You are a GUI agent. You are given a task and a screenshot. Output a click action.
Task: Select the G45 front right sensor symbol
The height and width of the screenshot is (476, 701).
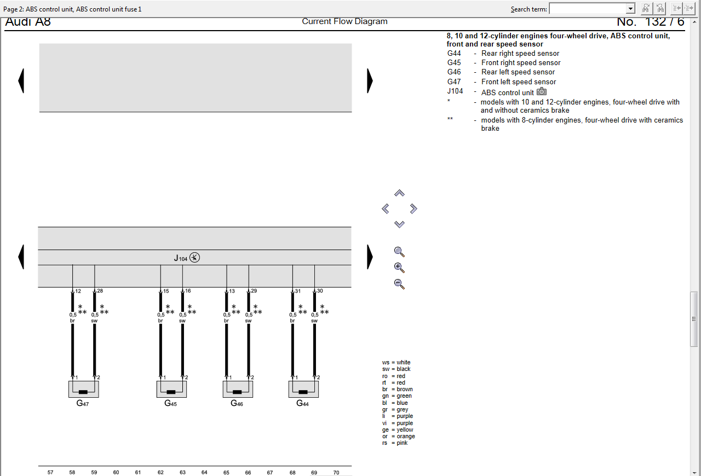171,390
